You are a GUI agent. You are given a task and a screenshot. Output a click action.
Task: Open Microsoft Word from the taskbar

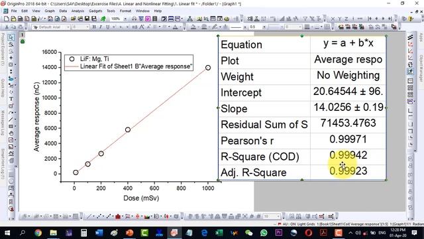pos(99,233)
